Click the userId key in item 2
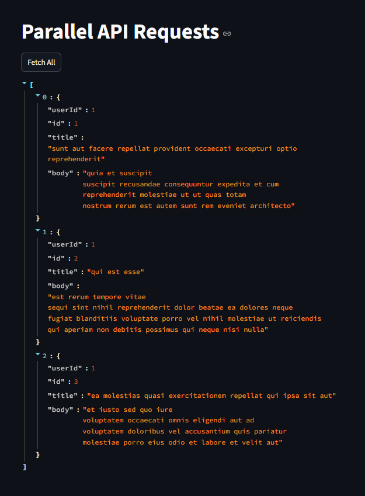Image resolution: width=365 pixels, height=496 pixels. (65, 368)
